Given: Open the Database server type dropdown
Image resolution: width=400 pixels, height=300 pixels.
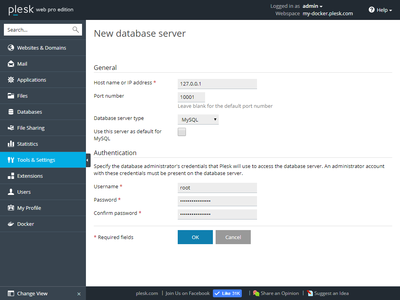Looking at the screenshot, I should [x=198, y=120].
